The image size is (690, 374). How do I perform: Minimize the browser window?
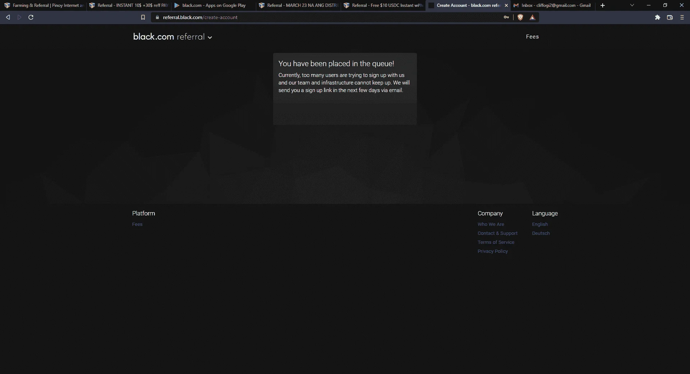click(x=649, y=5)
